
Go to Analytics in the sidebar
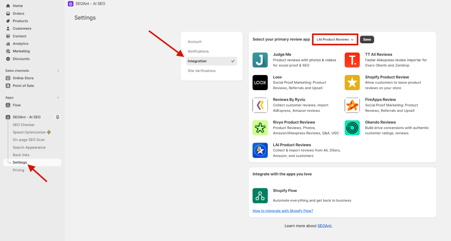point(20,44)
